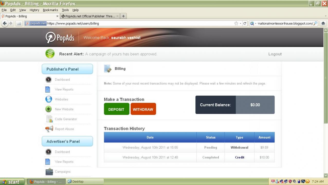328x185 pixels.
Task: Click the Logout link
Action: click(x=275, y=54)
